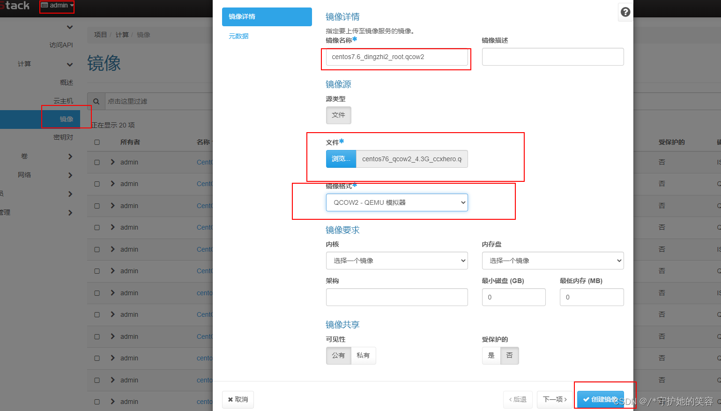Click the selected file name centos76_qcow2 field
The image size is (721, 411).
[412, 159]
